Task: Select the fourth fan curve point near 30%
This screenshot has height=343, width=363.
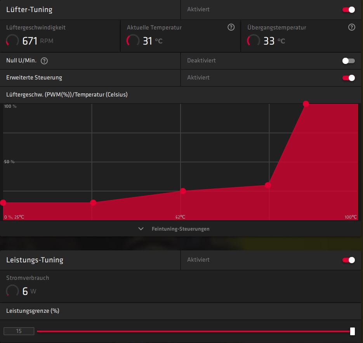Action: [268, 185]
